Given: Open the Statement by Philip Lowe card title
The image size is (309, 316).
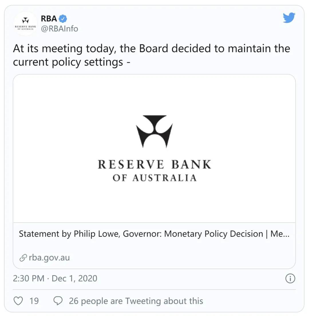Looking at the screenshot, I should point(154,234).
